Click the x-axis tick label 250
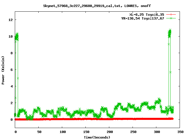The width and height of the screenshot is (186, 140). (133, 132)
